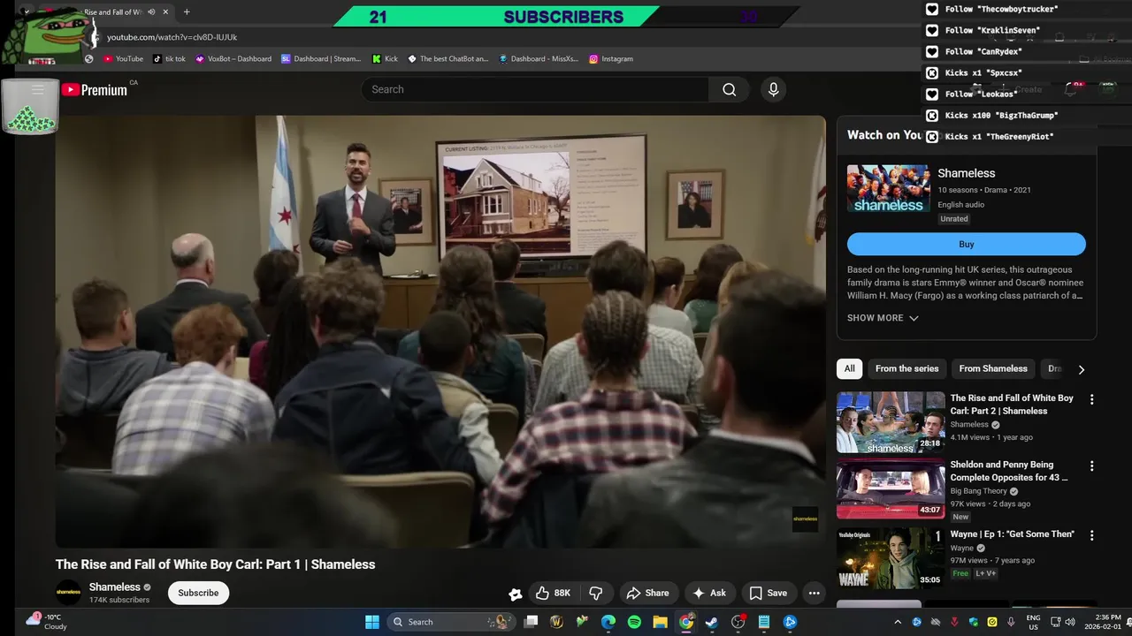Click the microphone system tray icon
The height and width of the screenshot is (636, 1132).
point(1011,622)
